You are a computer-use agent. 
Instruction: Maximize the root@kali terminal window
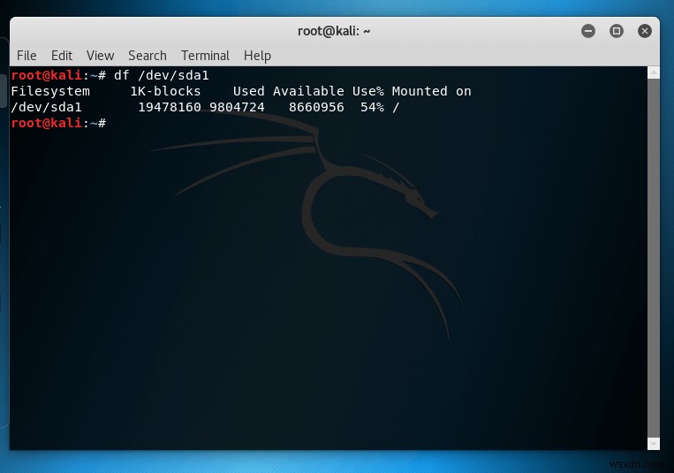(617, 31)
